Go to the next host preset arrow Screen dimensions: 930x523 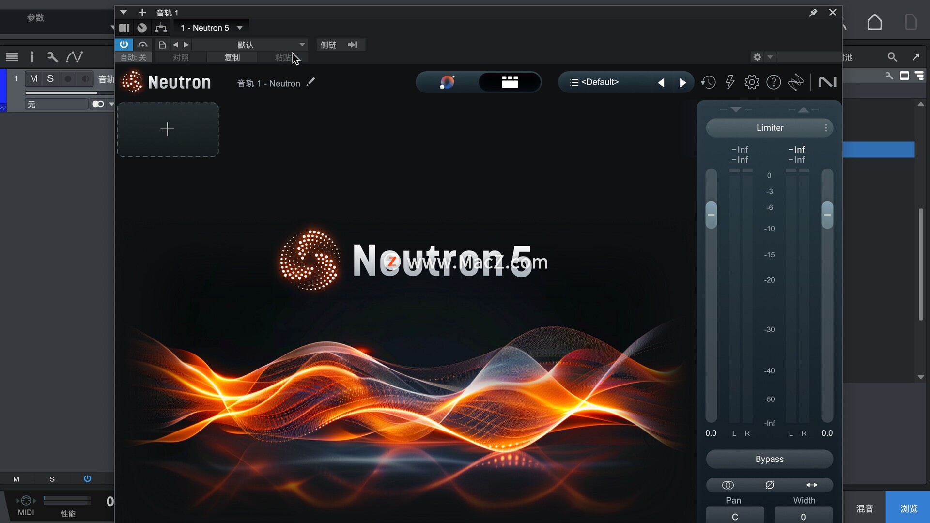click(x=186, y=45)
